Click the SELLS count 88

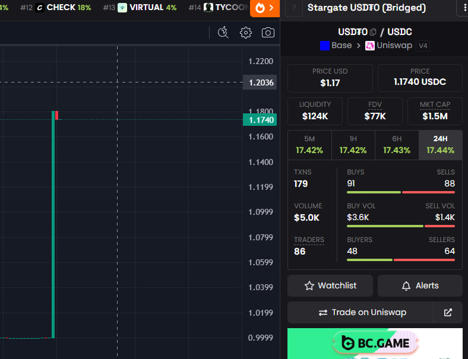[450, 183]
